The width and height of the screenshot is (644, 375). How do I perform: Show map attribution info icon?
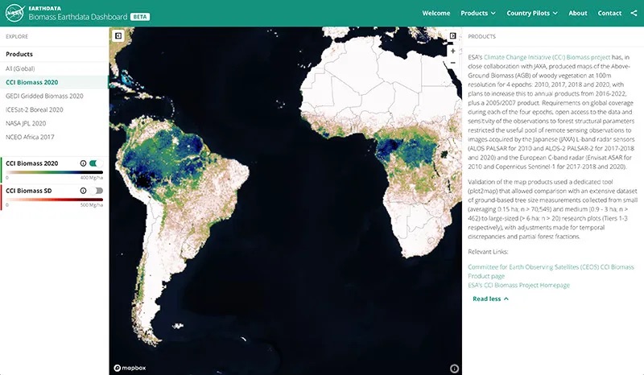(454, 368)
